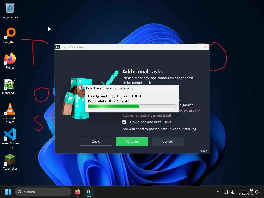264x198 pixels.
Task: Click the Downloaded 44.8 MB / 64.4 MB text
Action: (x=108, y=101)
